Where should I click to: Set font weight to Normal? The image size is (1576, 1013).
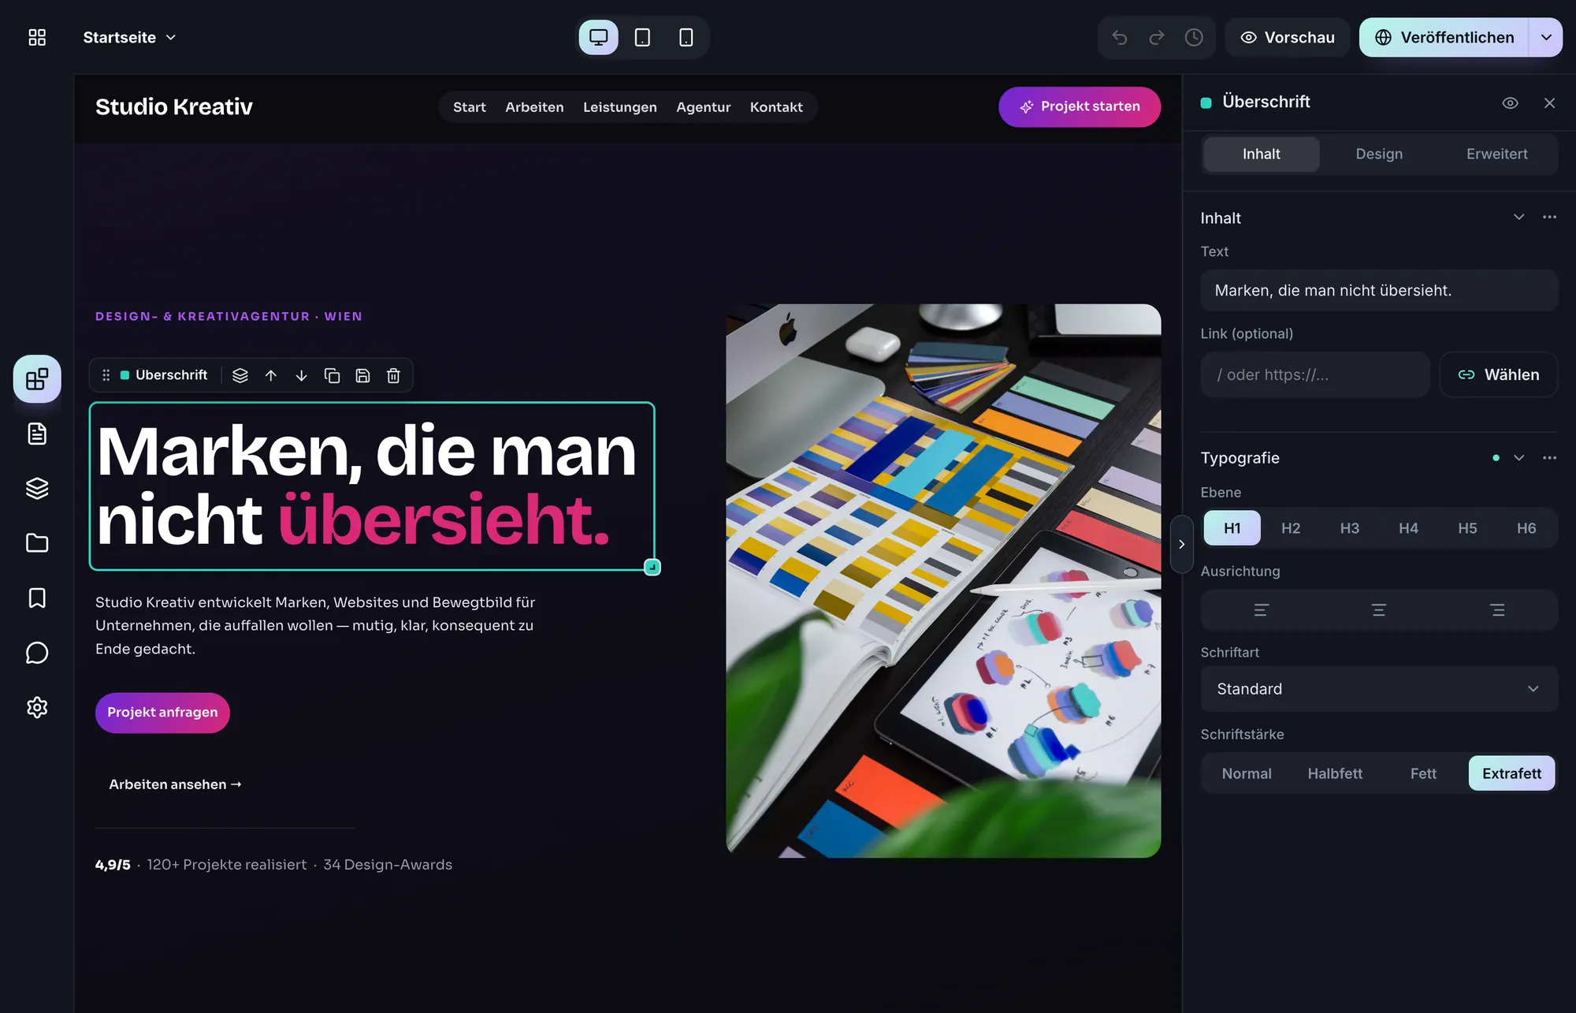[x=1247, y=773]
